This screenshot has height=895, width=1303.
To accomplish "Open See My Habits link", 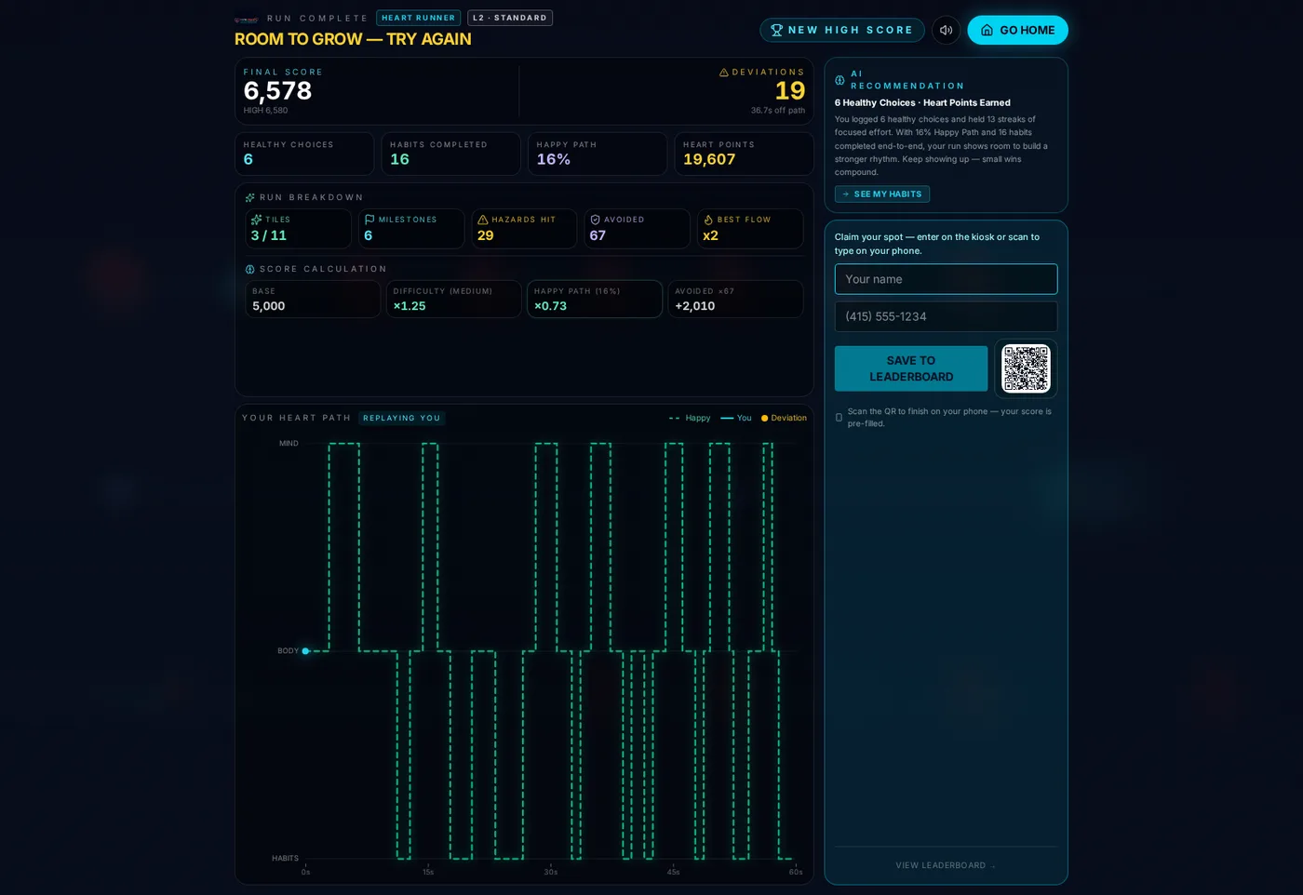I will (x=882, y=194).
